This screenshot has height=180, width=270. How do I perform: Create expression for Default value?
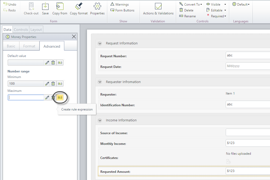[60, 63]
